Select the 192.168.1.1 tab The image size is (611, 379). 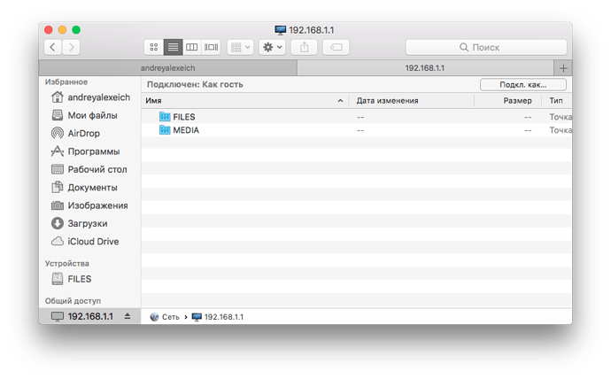coord(425,68)
